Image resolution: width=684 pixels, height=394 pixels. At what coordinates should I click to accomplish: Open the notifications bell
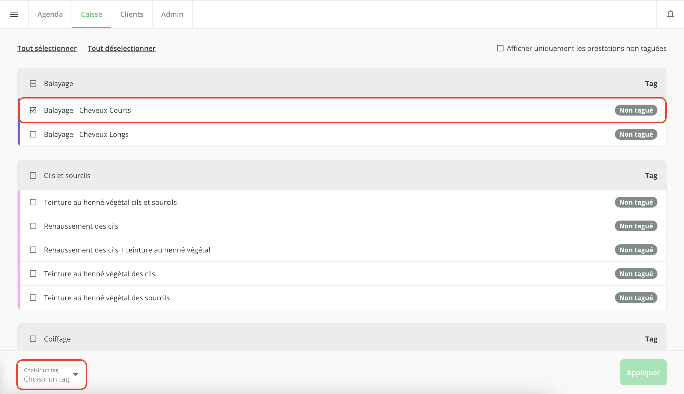click(x=670, y=14)
